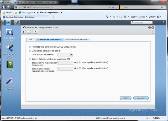Select the Limites de connexion tab
Viewport: 168px width, 121px height.
pos(49,39)
